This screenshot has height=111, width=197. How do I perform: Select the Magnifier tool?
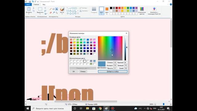tap(57, 13)
